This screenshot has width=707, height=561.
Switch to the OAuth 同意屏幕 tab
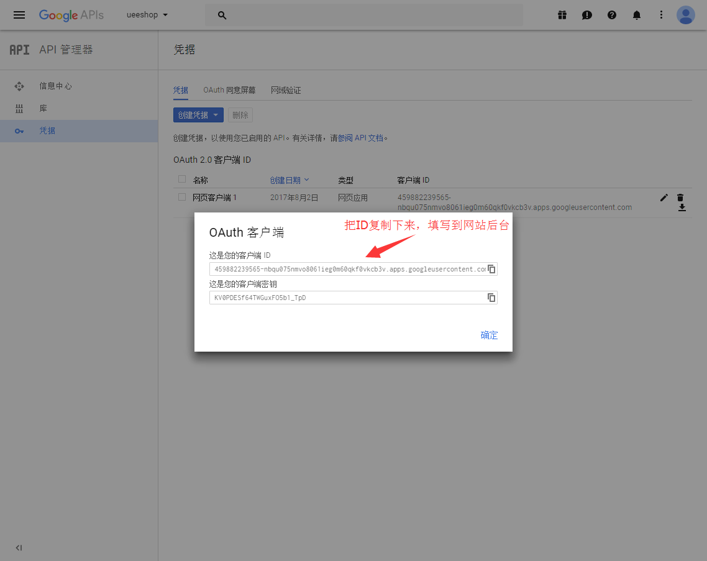click(x=229, y=90)
